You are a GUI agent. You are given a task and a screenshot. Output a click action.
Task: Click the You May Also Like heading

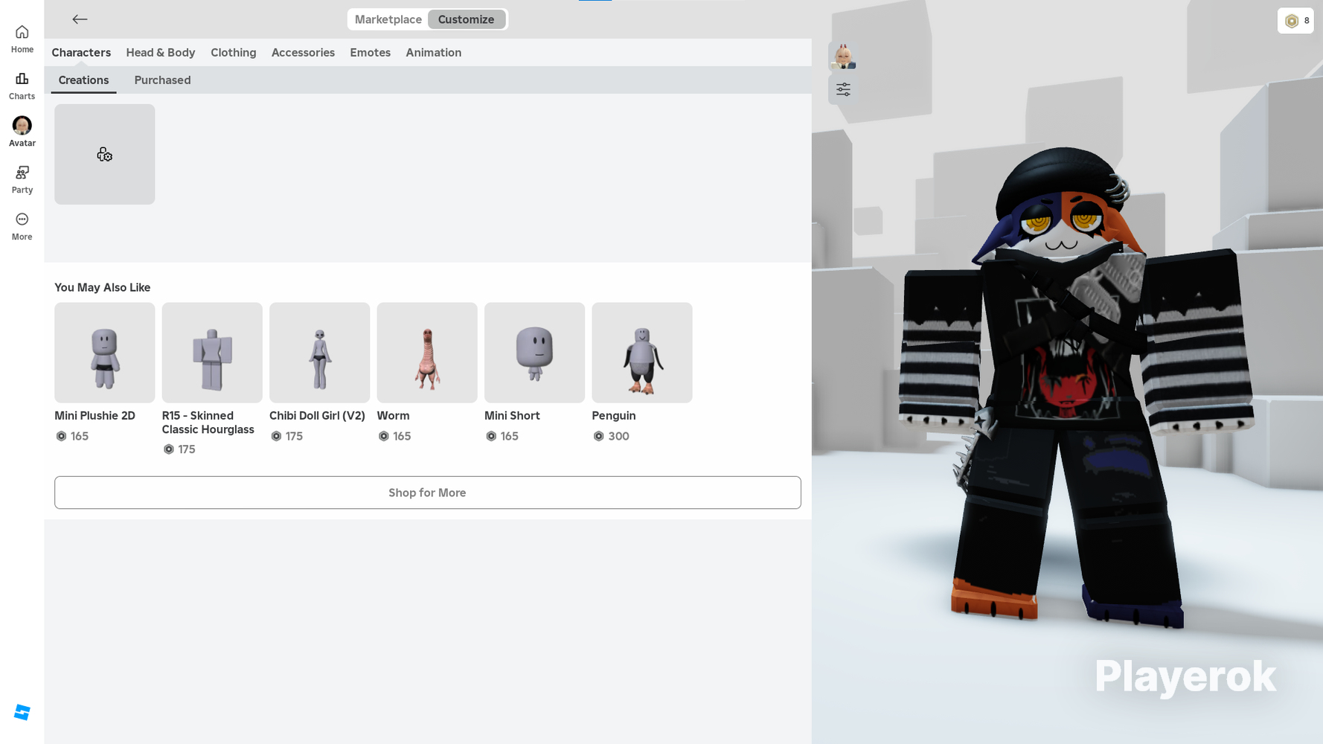[x=103, y=288]
